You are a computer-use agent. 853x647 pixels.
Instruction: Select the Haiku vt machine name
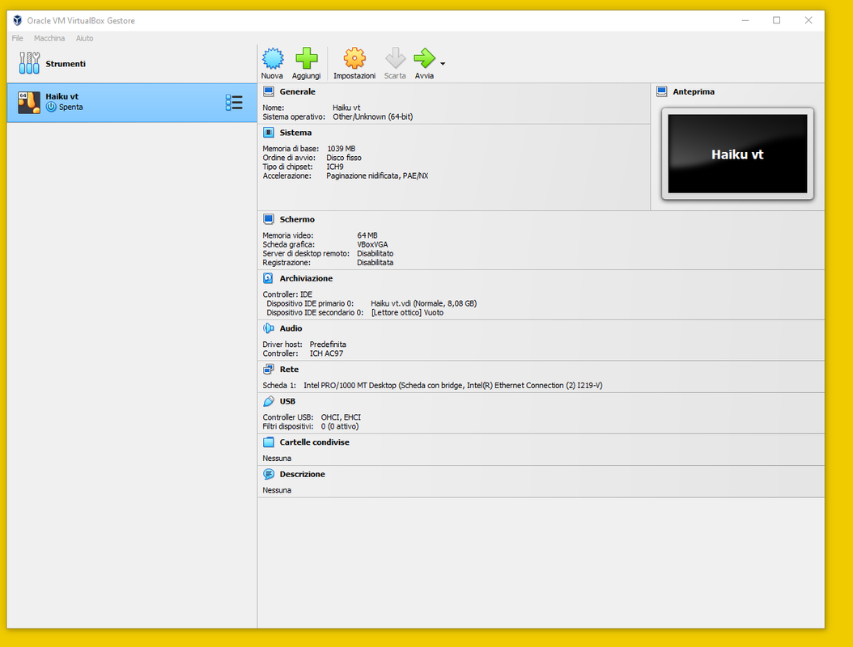(62, 96)
